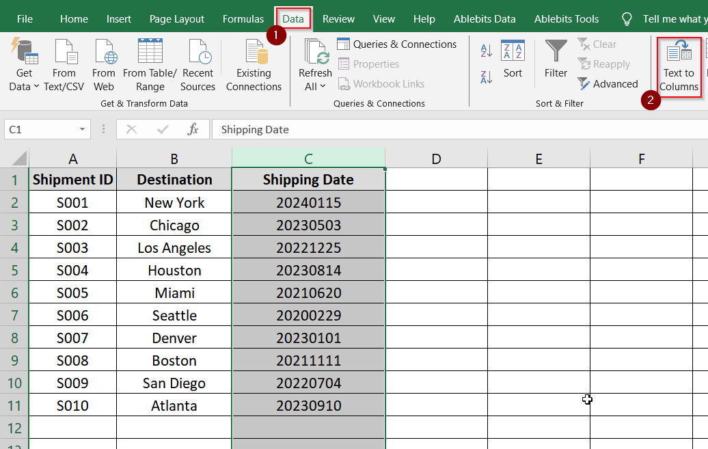This screenshot has height=449, width=708.
Task: Click the Advanced filter button
Action: [608, 84]
